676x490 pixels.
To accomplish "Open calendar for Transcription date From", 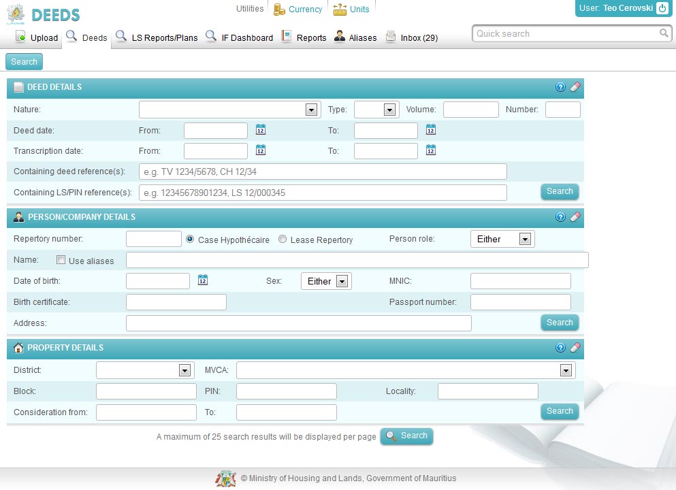I will pos(261,150).
